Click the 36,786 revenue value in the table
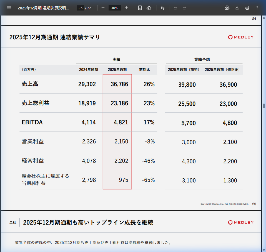 [x=119, y=84]
